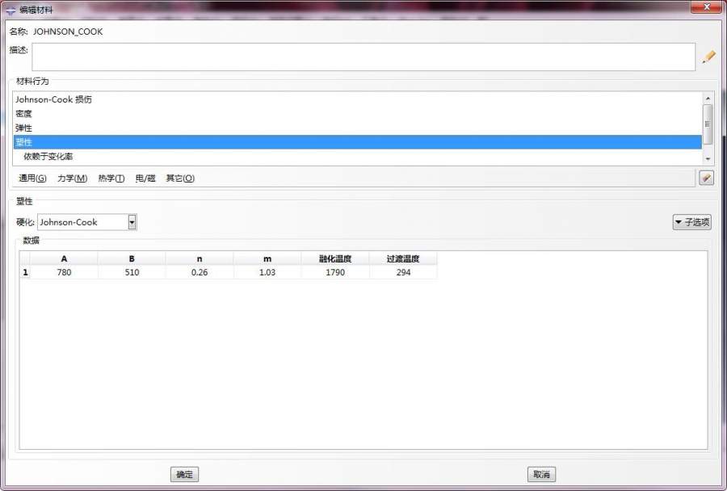Click the 融化温度 column header
This screenshot has height=491, width=727.
point(334,258)
